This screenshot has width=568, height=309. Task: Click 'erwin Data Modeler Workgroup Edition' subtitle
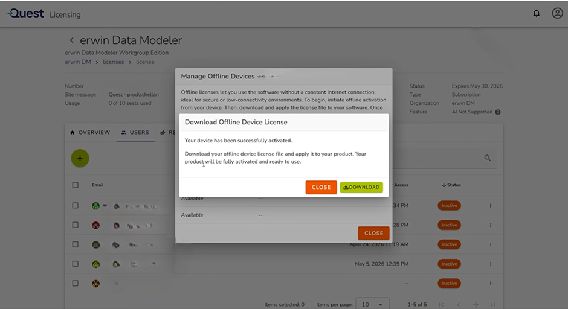click(x=117, y=53)
